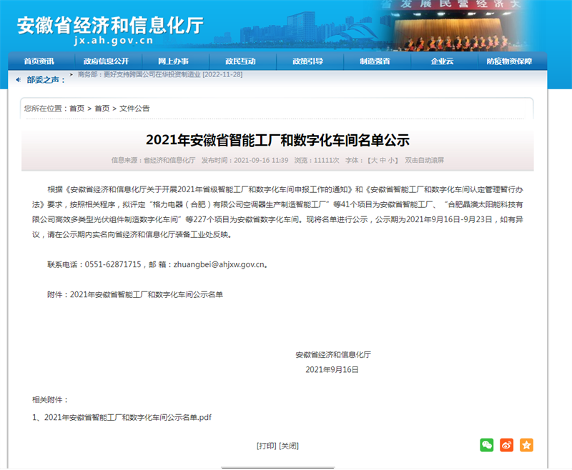Viewport: 572px width, 470px height.
Task: Click the 打印 print link
Action: (x=266, y=446)
